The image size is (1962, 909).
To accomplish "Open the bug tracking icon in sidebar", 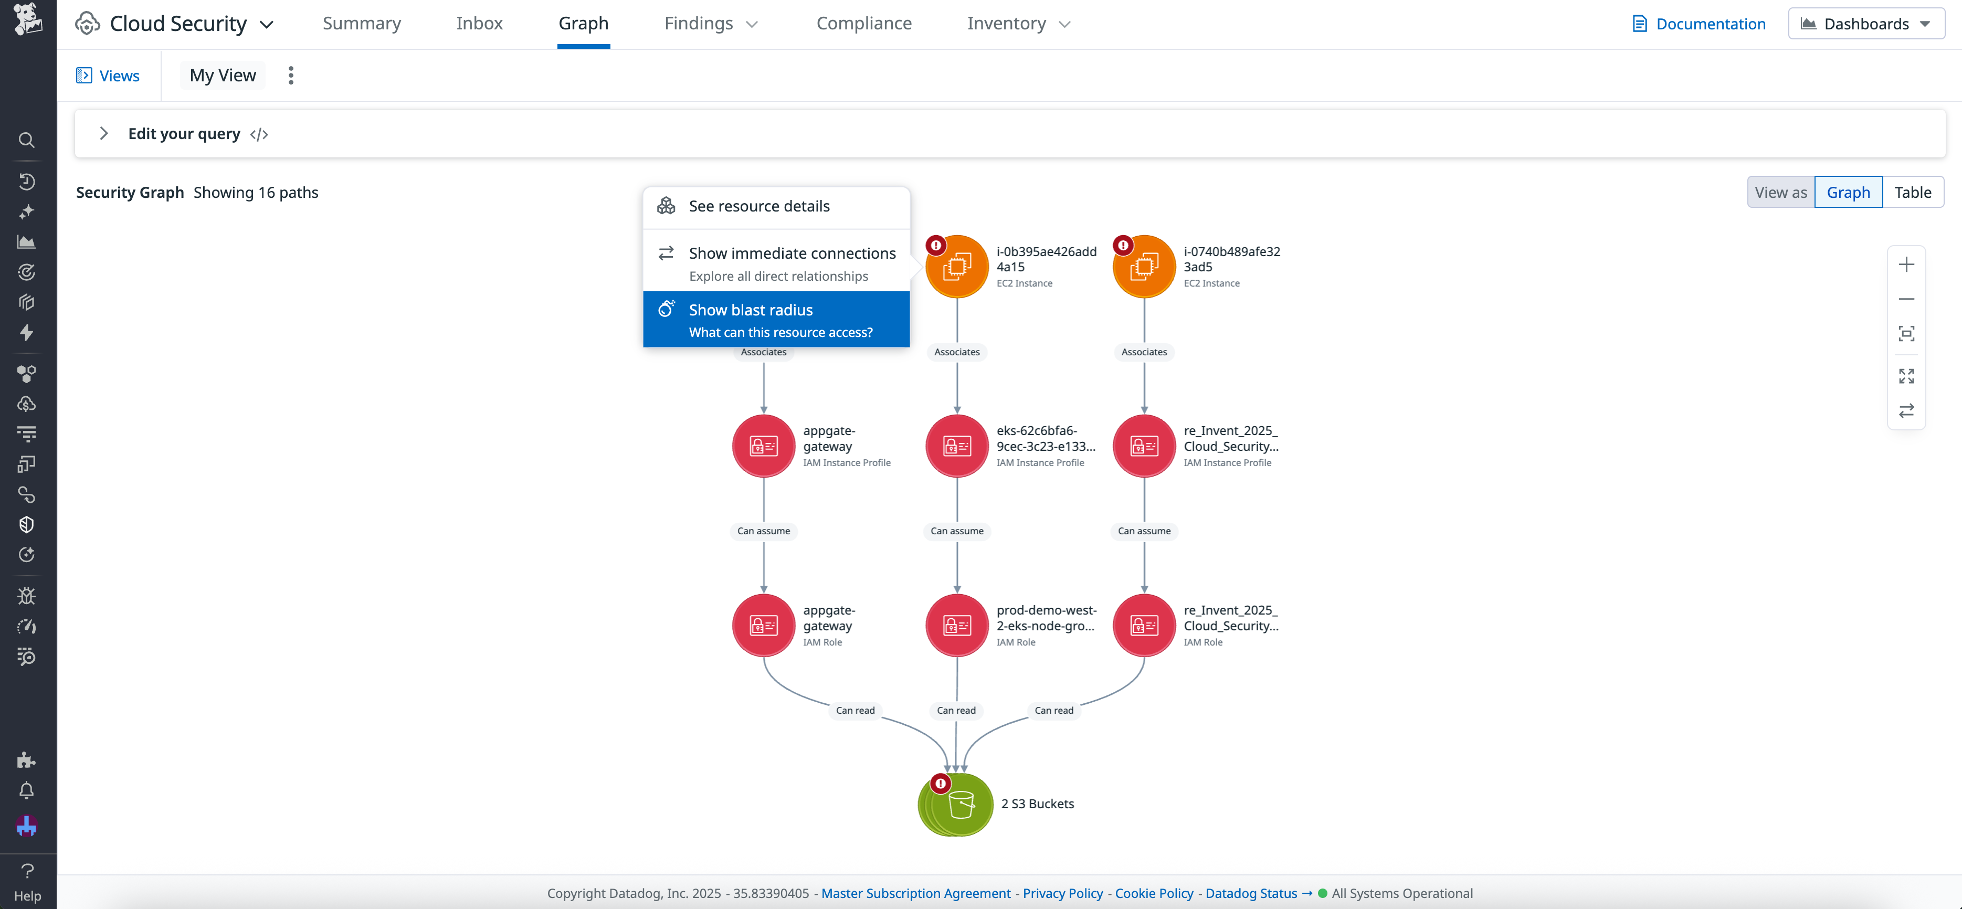I will 27,596.
